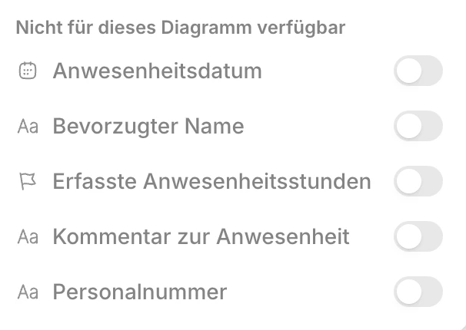Viewport: 466px width, 330px height.
Task: Click the Aa icon next to Personalnummer
Action: pos(28,292)
